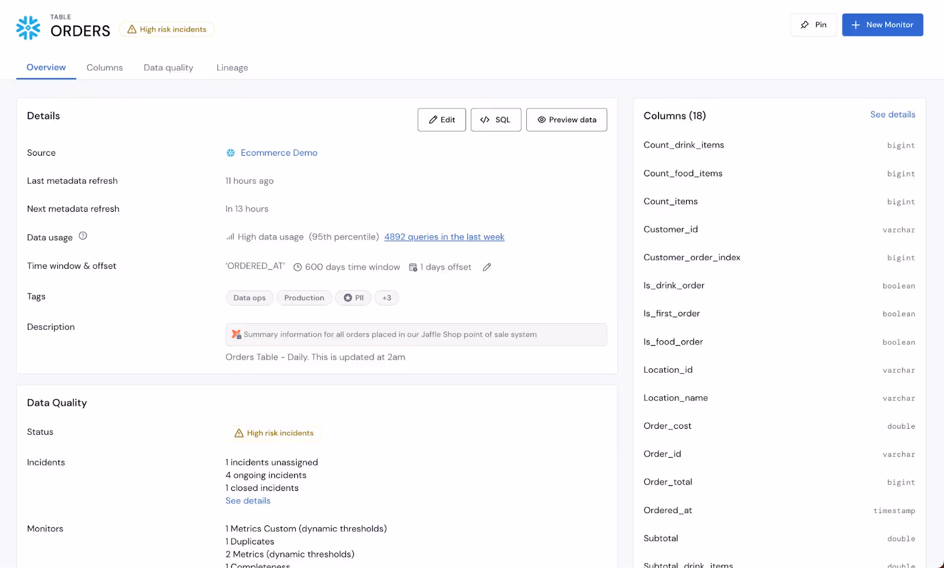944x568 pixels.
Task: Expand the +3 more tags chip
Action: [x=386, y=298]
